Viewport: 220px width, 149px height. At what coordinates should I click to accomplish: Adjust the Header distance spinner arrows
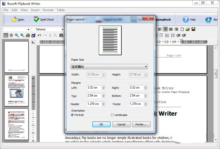coord(104,104)
